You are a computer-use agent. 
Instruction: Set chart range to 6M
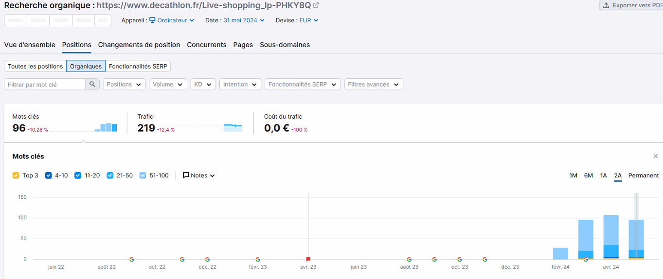click(589, 175)
